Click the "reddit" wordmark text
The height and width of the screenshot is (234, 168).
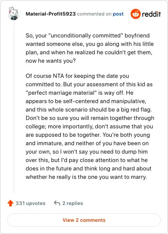[151, 14]
